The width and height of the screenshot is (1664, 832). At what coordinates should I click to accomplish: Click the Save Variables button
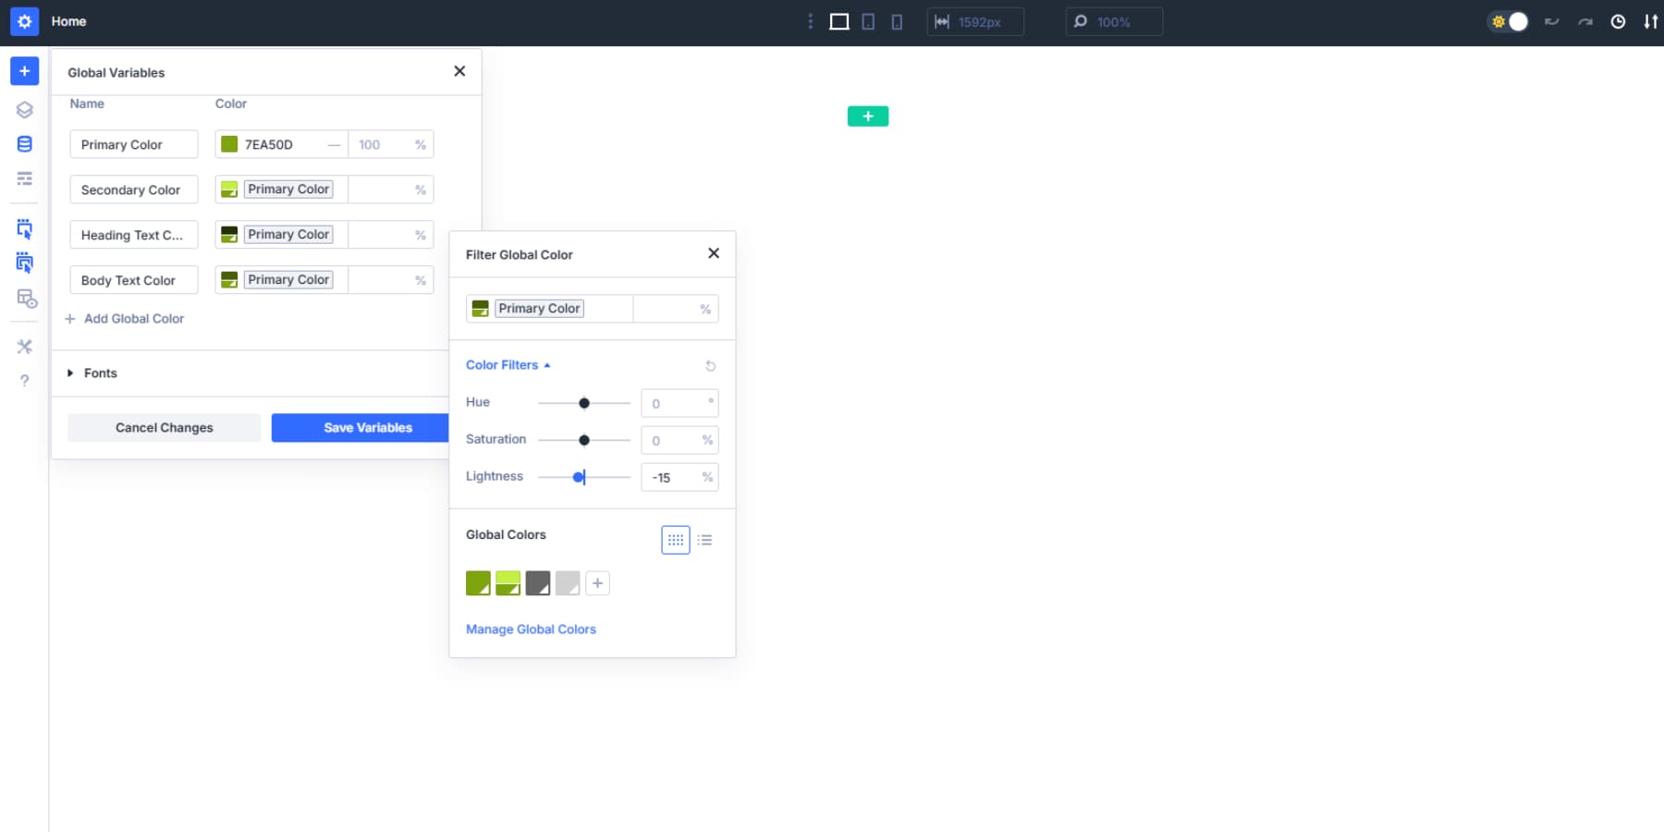click(368, 427)
